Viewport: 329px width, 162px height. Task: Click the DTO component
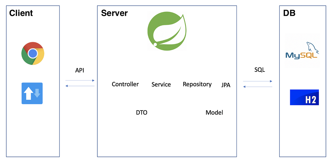(142, 112)
